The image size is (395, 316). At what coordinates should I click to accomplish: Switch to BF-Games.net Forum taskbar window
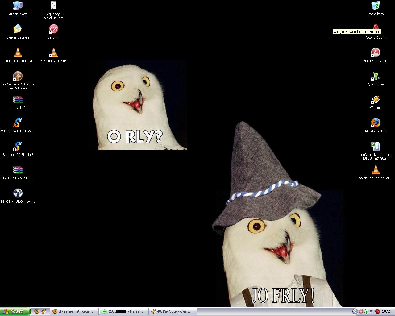point(74,311)
